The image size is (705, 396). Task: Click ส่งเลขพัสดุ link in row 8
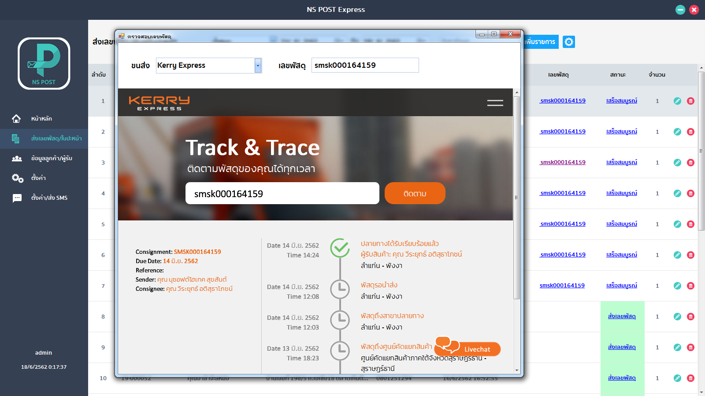click(622, 316)
